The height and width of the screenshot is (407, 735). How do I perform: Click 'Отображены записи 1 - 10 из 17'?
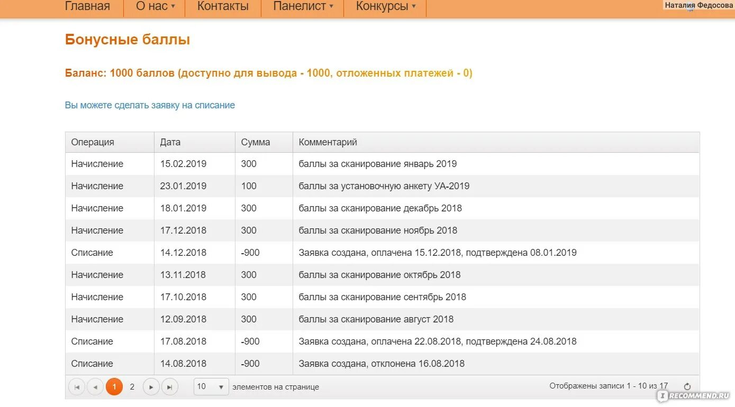coord(609,386)
